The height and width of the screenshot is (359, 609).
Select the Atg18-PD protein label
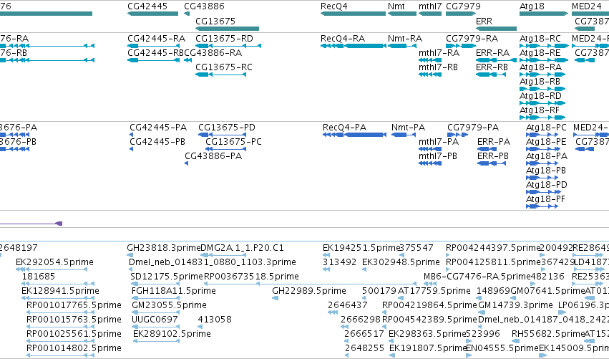pos(547,185)
